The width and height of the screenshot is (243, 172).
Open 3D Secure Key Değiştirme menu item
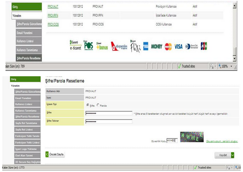[x=27, y=162]
